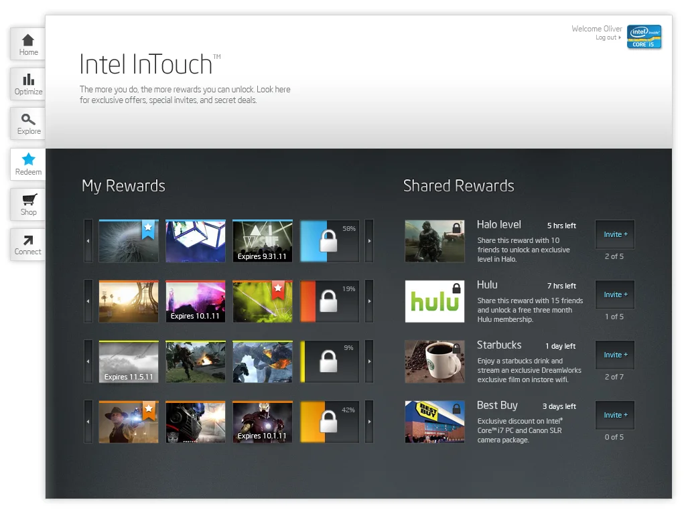Open the Optimize sidebar tab
Image resolution: width=686 pixels, height=514 pixels.
[x=28, y=84]
